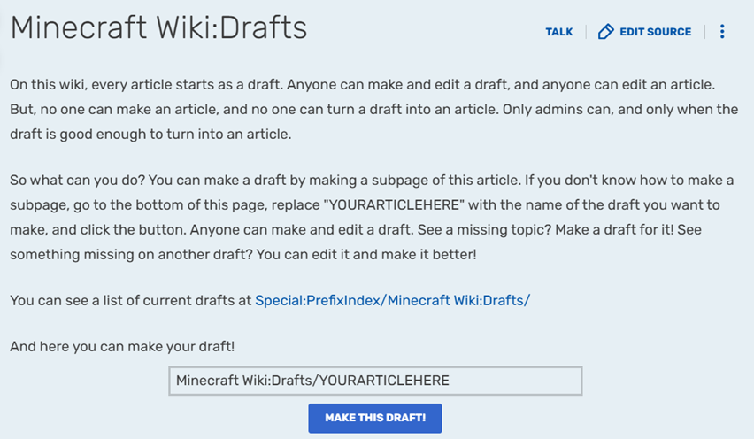Click "Minecraft Wiki:Drafts/" prefix in the text box
This screenshot has height=439, width=754.
tap(246, 381)
